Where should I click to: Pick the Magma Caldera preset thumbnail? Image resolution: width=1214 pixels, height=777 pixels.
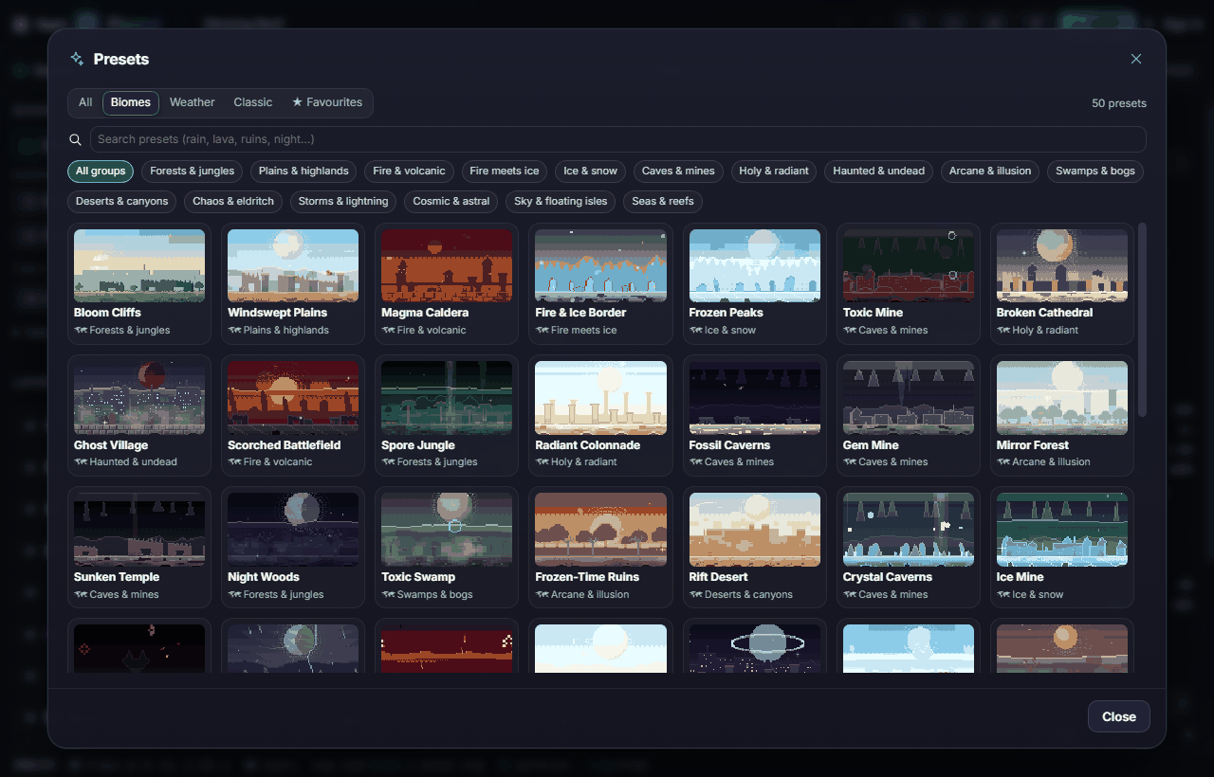pos(447,265)
